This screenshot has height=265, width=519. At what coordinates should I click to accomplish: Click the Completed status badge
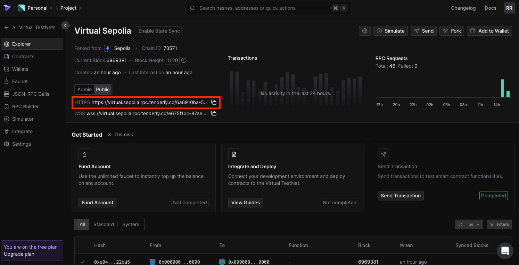[494, 196]
